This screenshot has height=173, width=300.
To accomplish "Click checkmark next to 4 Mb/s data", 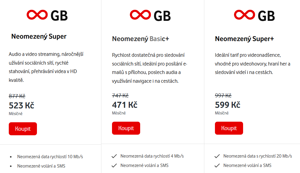I will tap(114, 156).
